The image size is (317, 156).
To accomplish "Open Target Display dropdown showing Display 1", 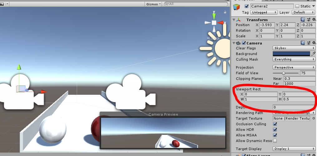I will tap(294, 149).
